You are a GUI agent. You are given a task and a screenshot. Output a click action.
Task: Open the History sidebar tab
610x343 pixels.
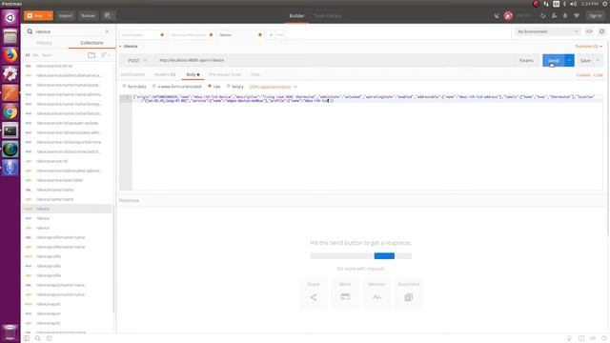[44, 43]
